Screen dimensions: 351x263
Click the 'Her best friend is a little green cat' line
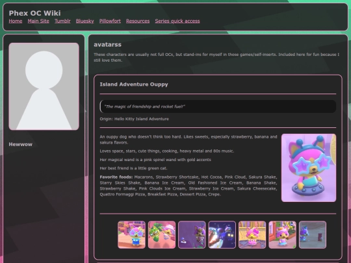[x=133, y=168]
